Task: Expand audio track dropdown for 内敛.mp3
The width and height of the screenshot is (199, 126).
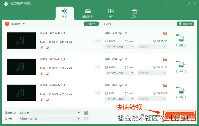Action: (119, 73)
